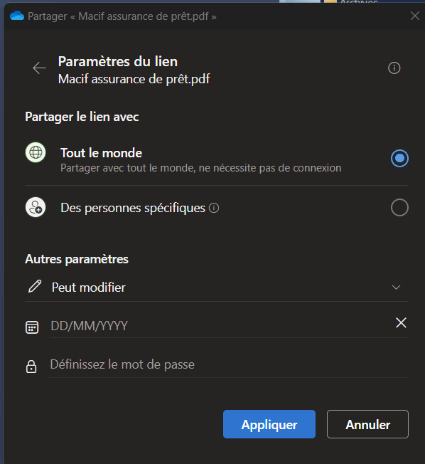
Task: Select the Des personnes spécifiques radio button
Action: (399, 207)
